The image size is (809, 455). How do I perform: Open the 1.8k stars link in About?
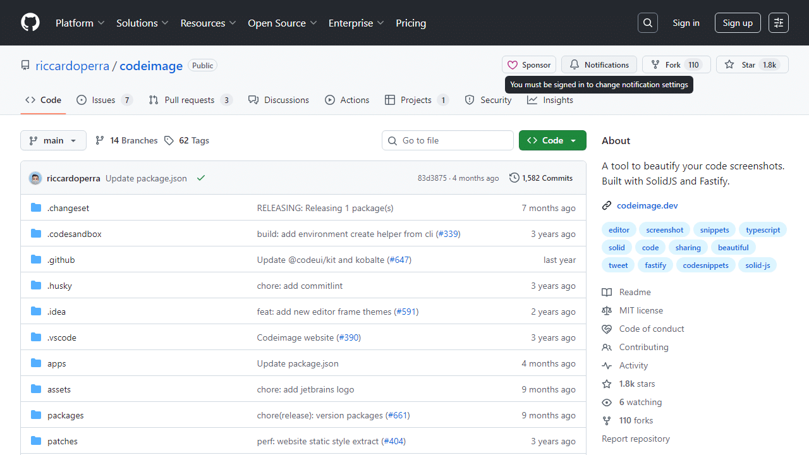[x=637, y=384]
